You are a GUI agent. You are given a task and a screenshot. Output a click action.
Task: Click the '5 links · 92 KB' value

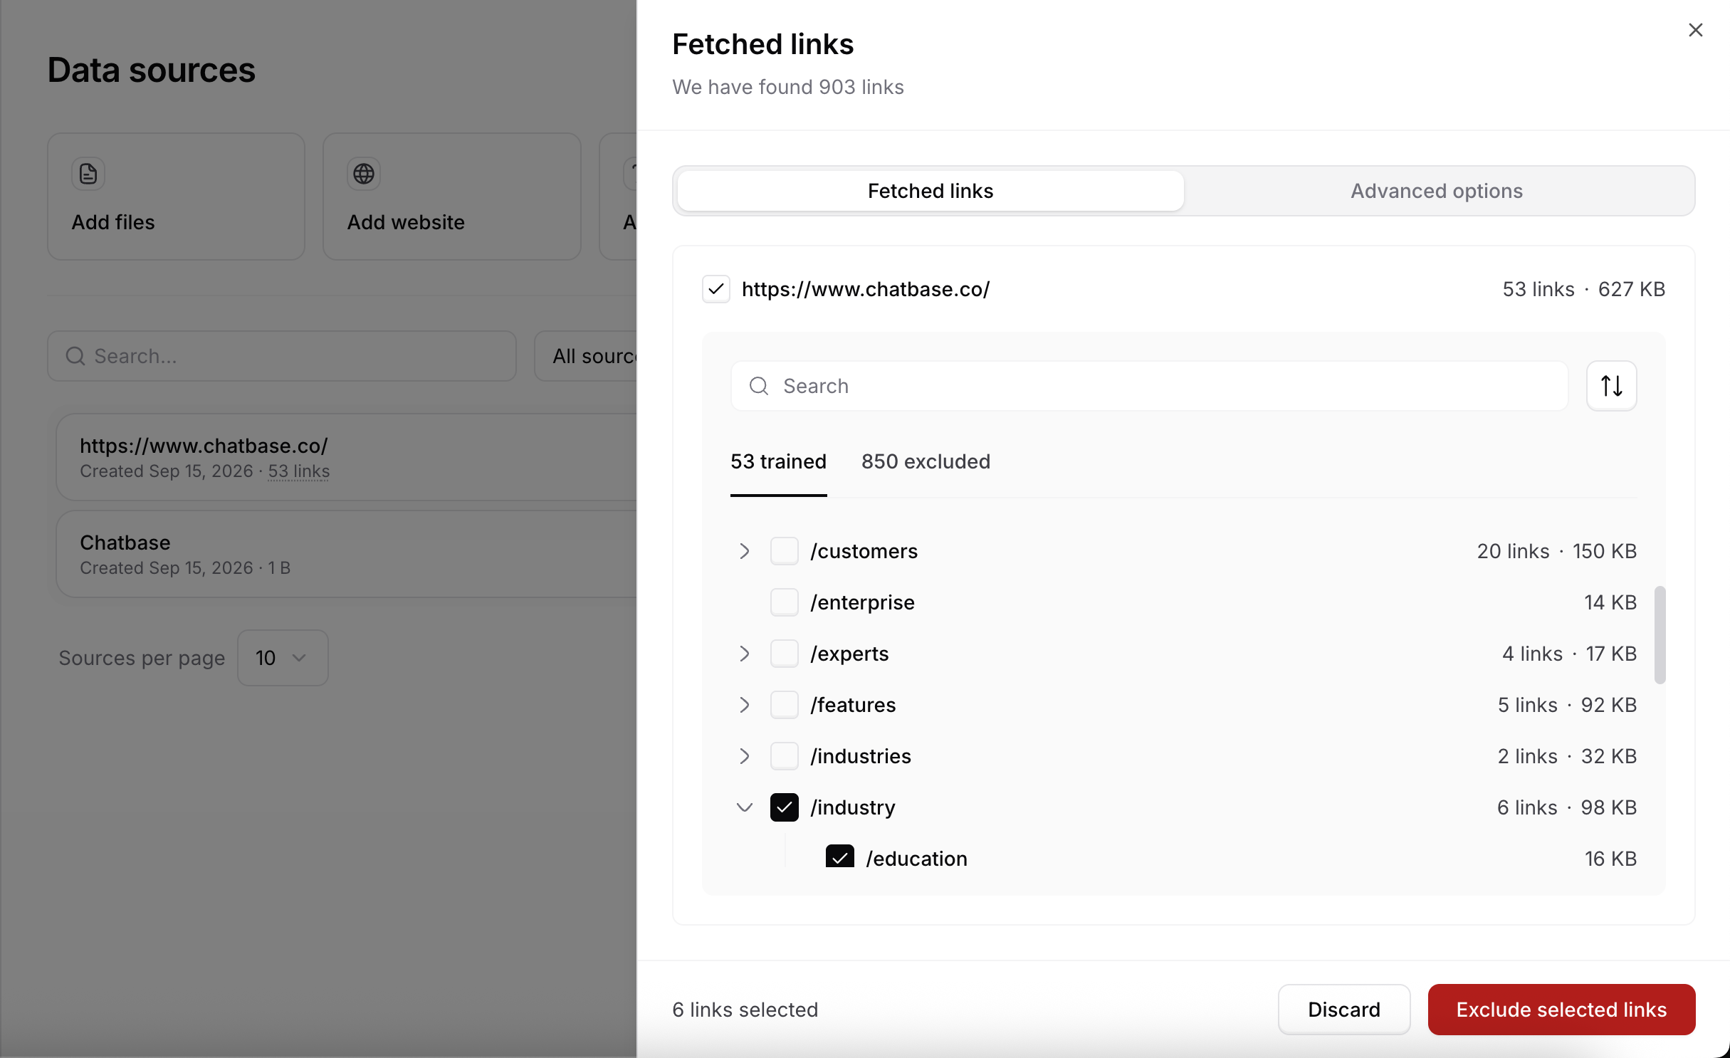point(1567,705)
